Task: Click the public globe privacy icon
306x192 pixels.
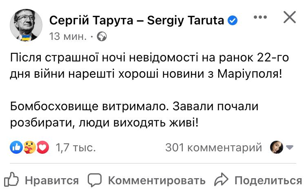Action: coord(102,37)
